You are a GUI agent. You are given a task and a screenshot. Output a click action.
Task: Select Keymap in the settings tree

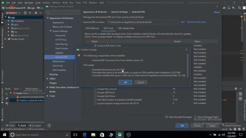54,74
